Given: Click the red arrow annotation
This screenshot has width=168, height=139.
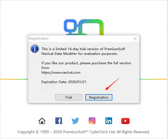Looking at the screenshot, I should click(x=112, y=84).
